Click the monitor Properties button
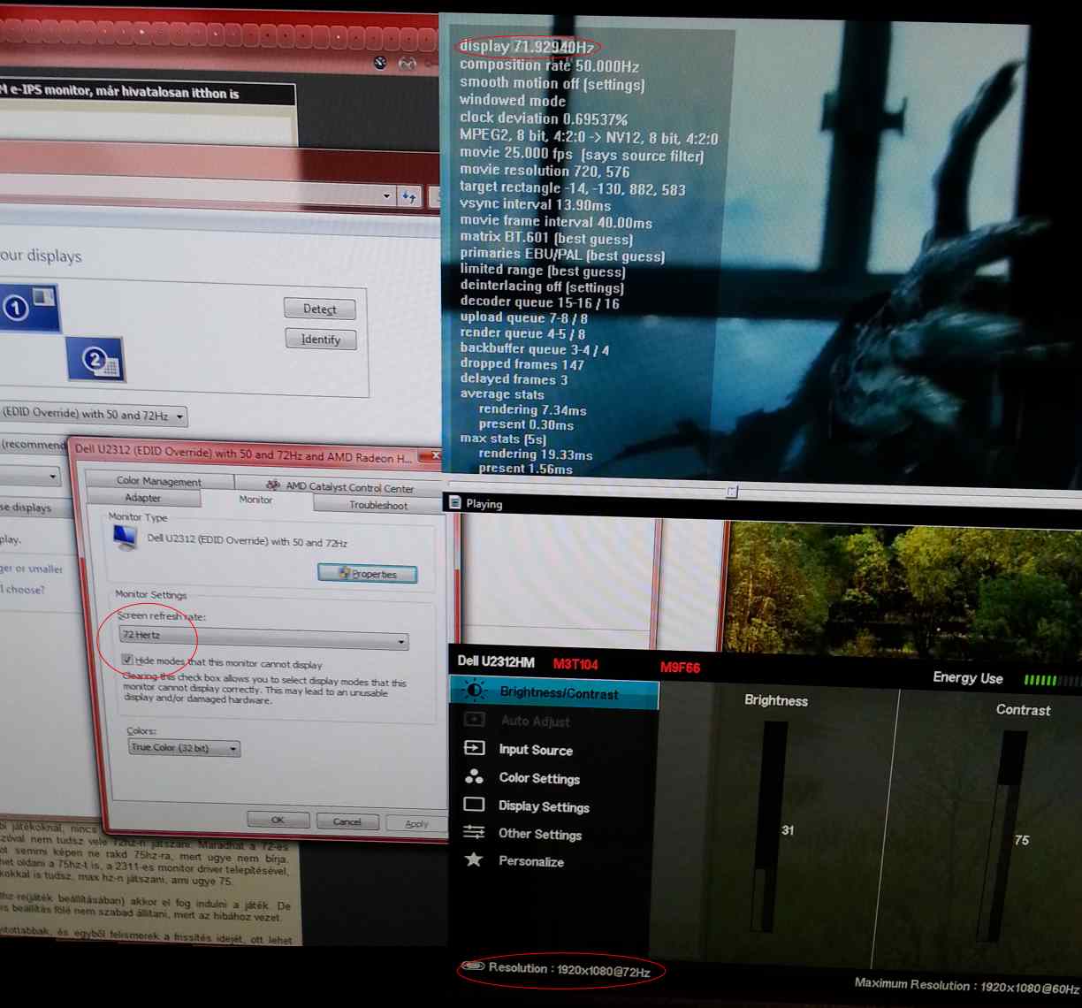 click(x=368, y=574)
